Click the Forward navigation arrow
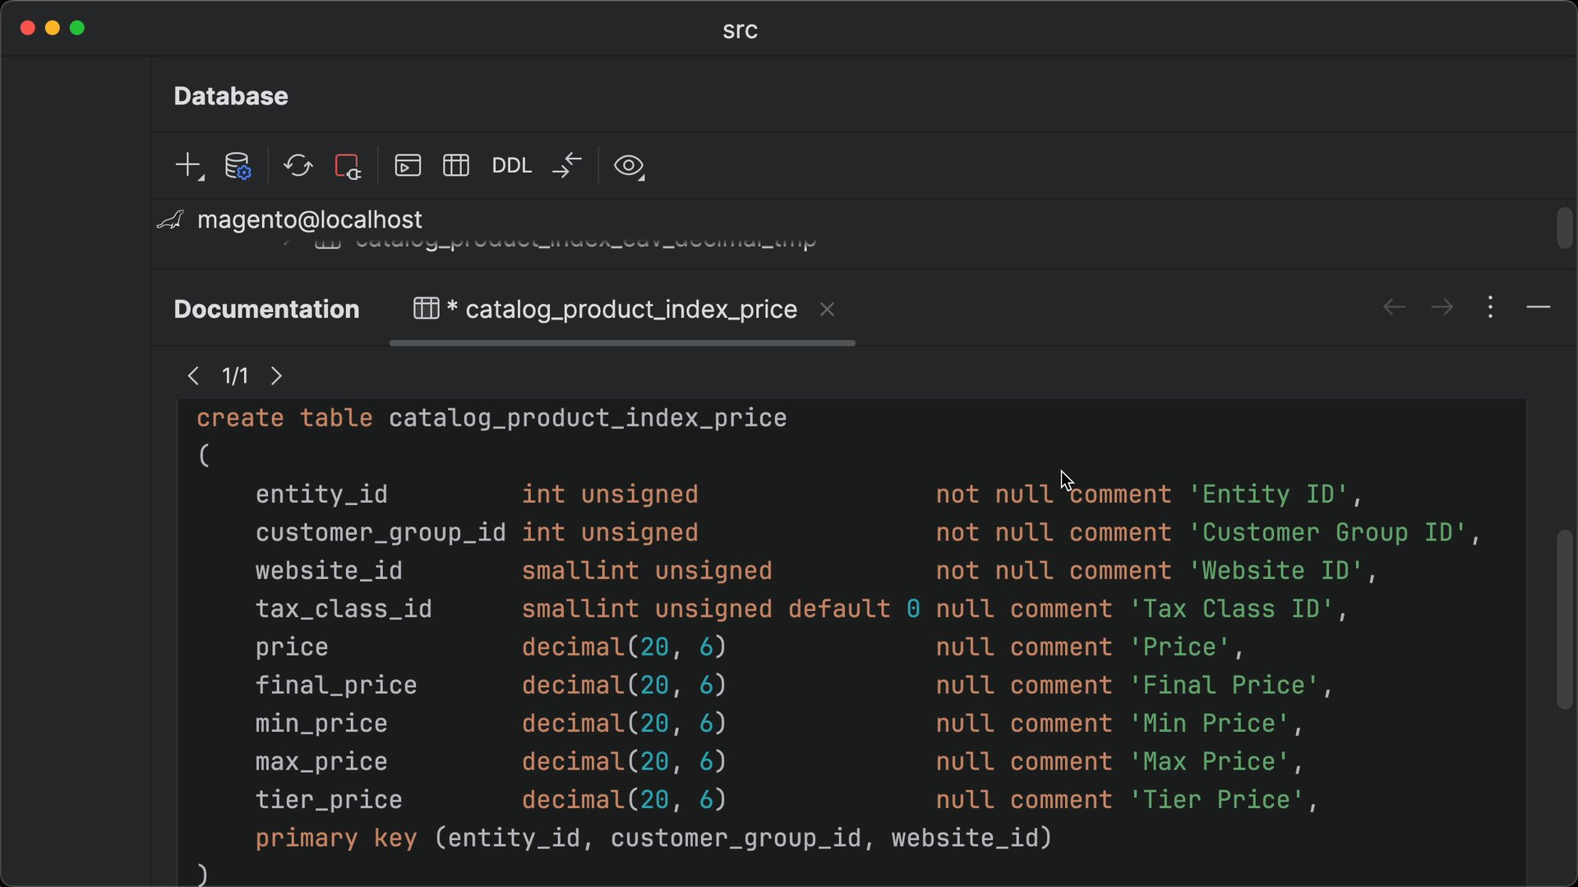Screen dimensions: 1578x887 click(1442, 307)
